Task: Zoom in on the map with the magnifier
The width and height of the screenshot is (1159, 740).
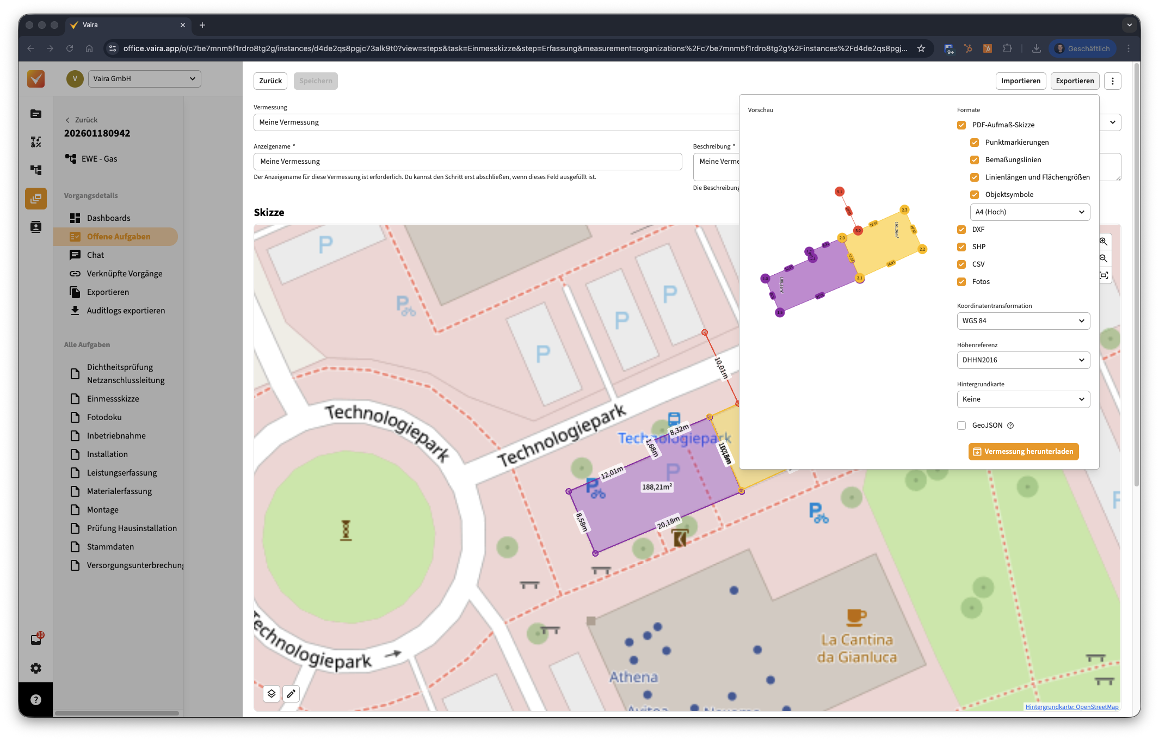Action: 1103,242
